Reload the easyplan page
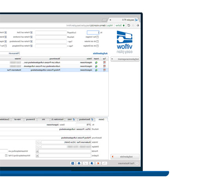Screen dimensions: 212x188 pyautogui.click(x=129, y=25)
